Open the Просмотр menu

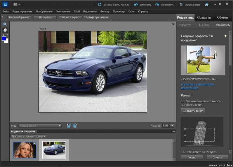(x=118, y=11)
